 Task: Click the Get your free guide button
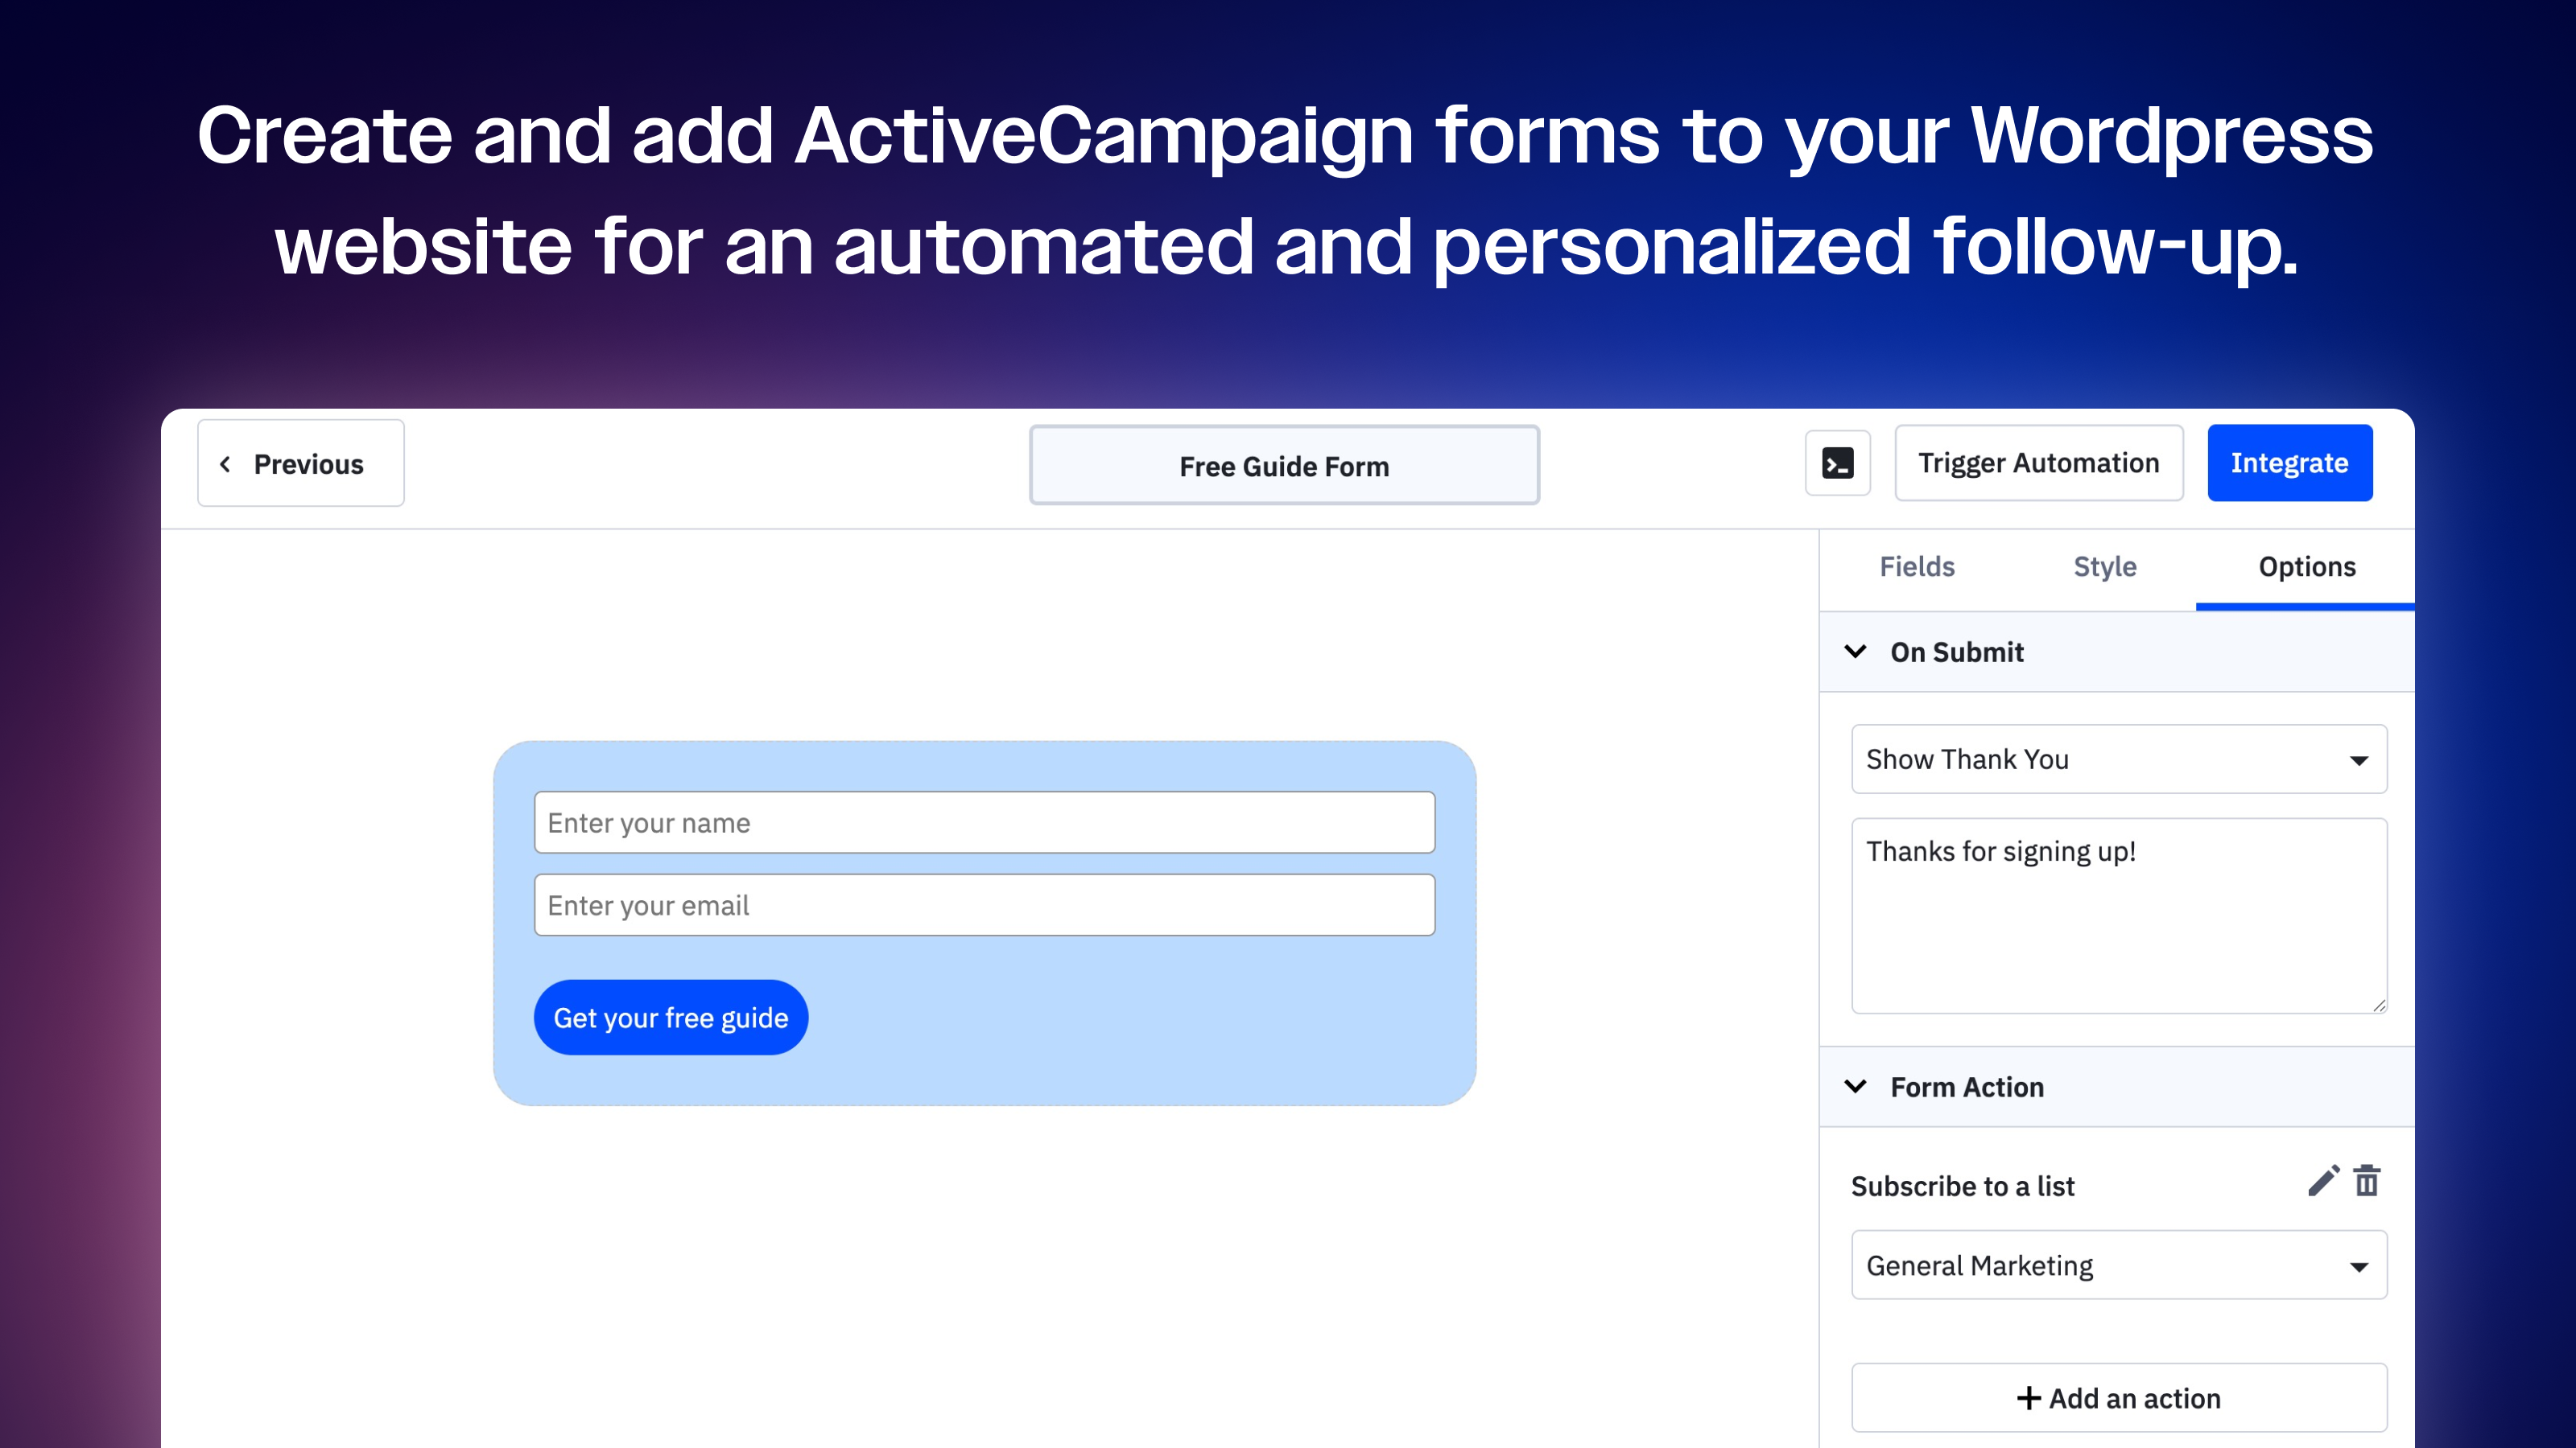(671, 1018)
